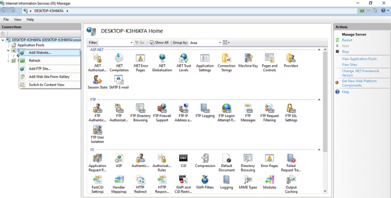Open the Default Document icon

[x=227, y=162]
